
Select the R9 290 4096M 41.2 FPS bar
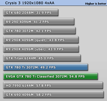pyautogui.click(x=39, y=22)
